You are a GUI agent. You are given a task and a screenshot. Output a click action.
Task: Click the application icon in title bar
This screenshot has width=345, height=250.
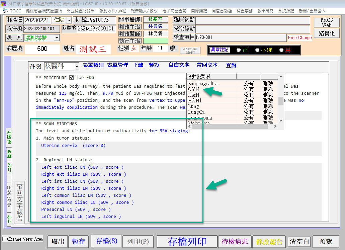tap(4, 3)
